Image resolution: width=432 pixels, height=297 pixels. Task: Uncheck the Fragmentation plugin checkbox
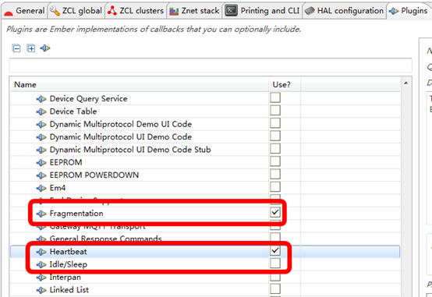click(x=275, y=212)
